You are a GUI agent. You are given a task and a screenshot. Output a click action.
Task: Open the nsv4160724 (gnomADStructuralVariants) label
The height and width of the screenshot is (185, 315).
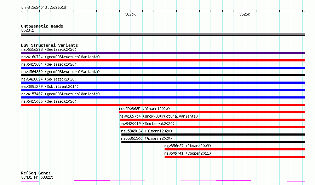click(x=61, y=57)
